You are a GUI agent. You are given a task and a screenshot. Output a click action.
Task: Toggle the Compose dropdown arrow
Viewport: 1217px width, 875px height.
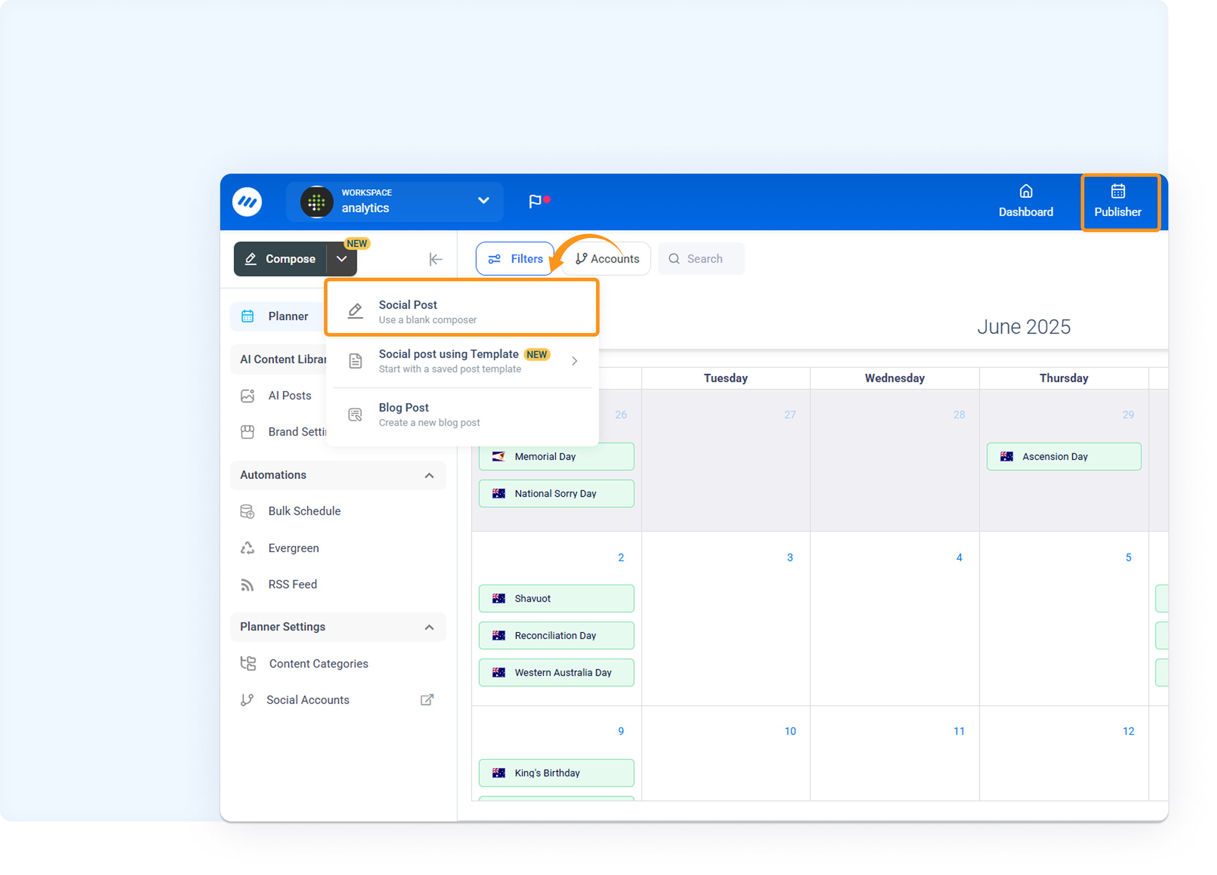(341, 259)
